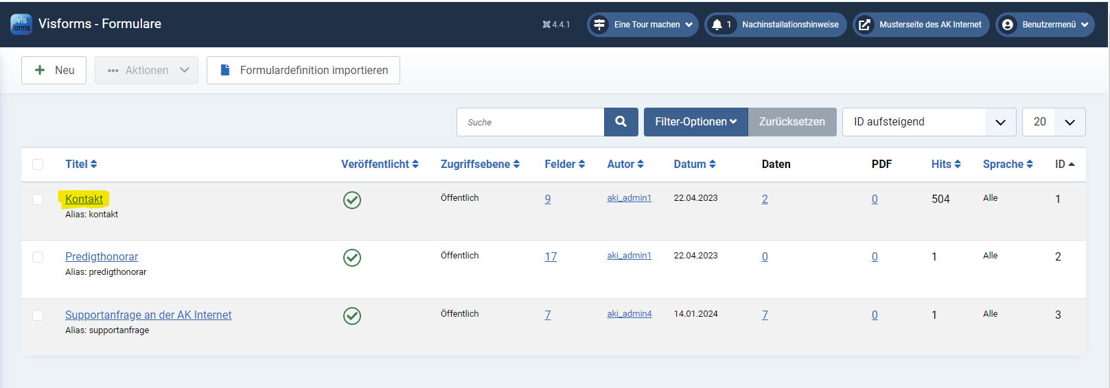Select the Kontakt row checkbox
The height and width of the screenshot is (388, 1110).
[38, 199]
